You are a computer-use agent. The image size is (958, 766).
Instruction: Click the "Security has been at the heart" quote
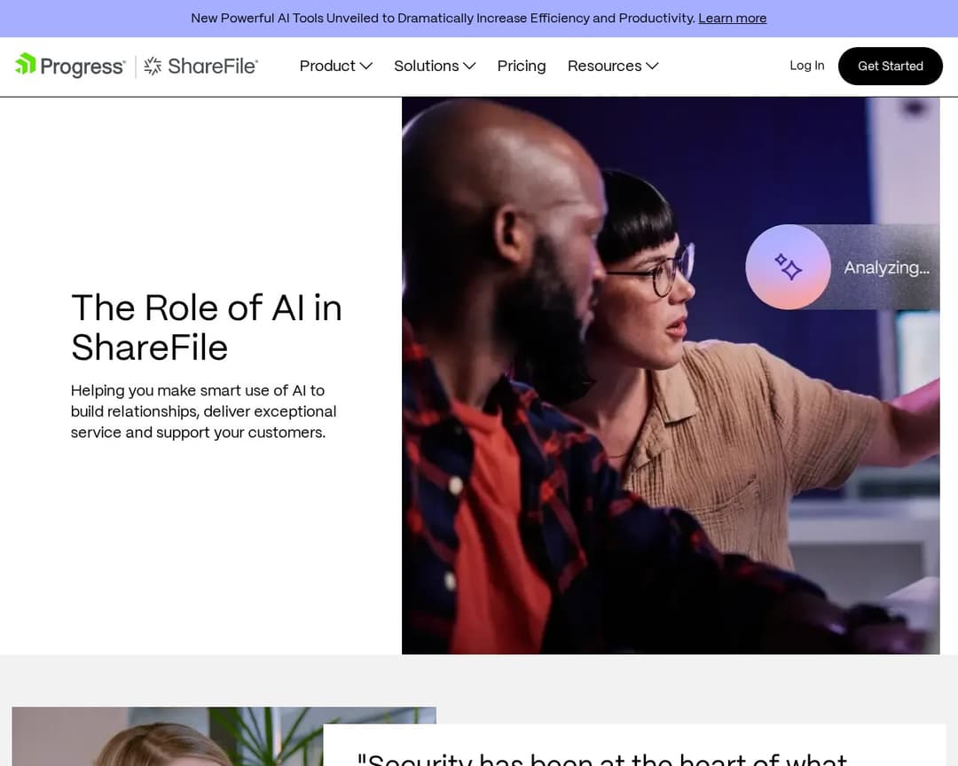click(x=602, y=760)
